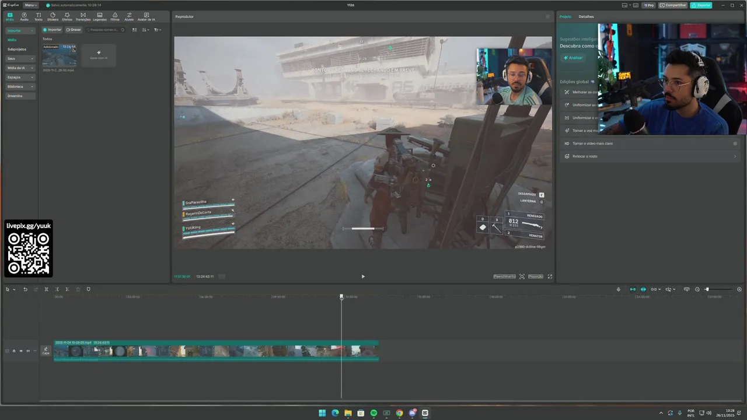Open the Filtros tool tab
747x420 pixels.
point(115,16)
